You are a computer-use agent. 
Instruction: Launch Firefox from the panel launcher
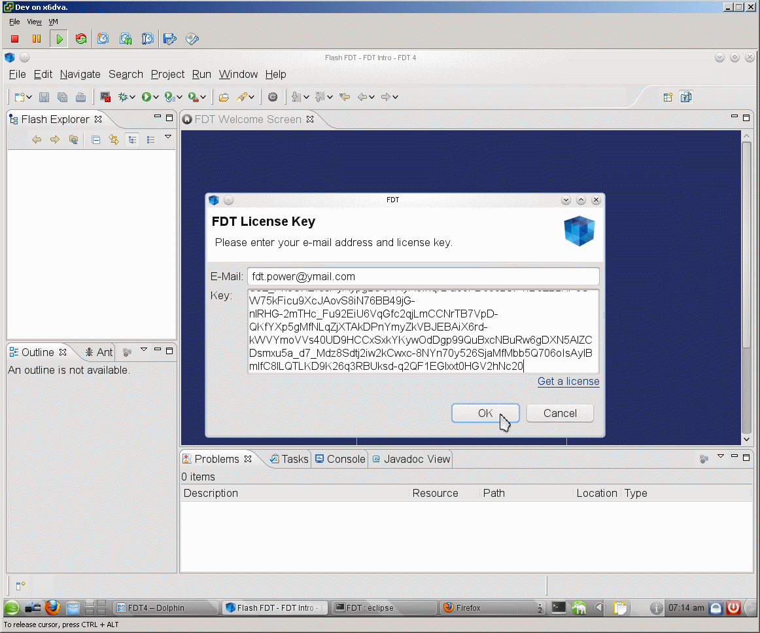pyautogui.click(x=53, y=607)
